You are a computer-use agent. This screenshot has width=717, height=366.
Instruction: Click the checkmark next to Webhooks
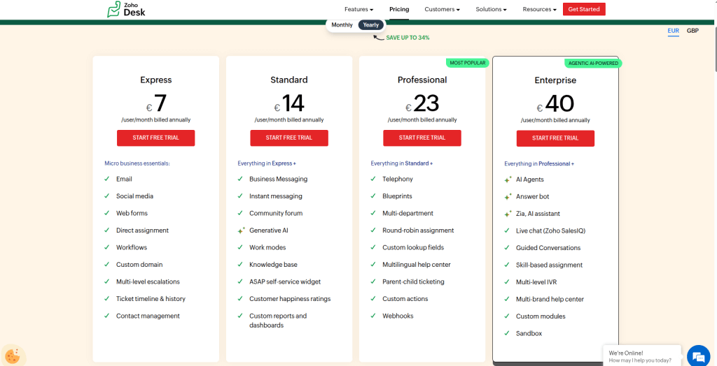coord(373,316)
